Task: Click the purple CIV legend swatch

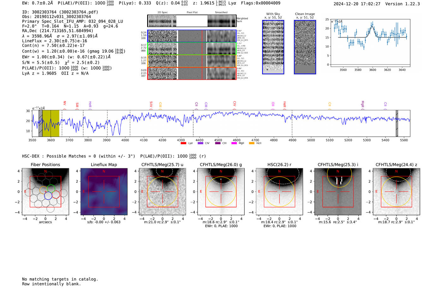Action: pos(200,143)
